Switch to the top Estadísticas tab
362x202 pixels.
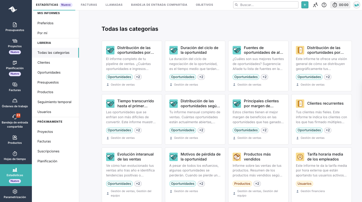54,5
